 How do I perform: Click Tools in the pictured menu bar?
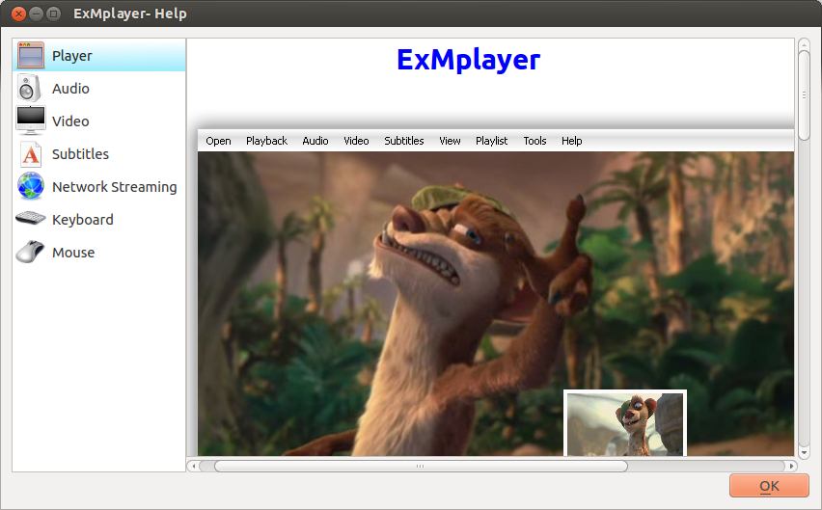[x=534, y=141]
